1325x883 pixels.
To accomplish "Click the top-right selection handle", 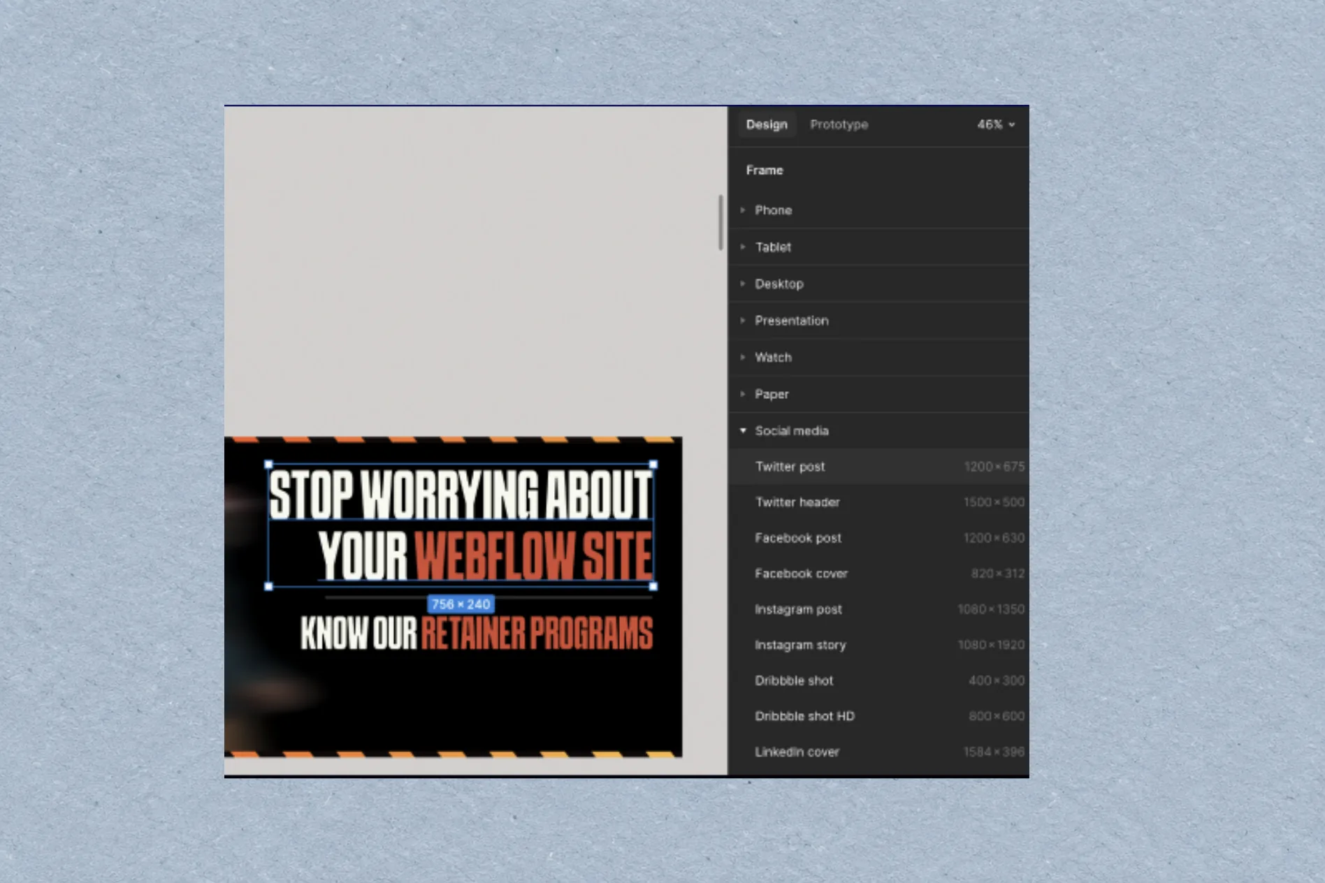I will [653, 465].
